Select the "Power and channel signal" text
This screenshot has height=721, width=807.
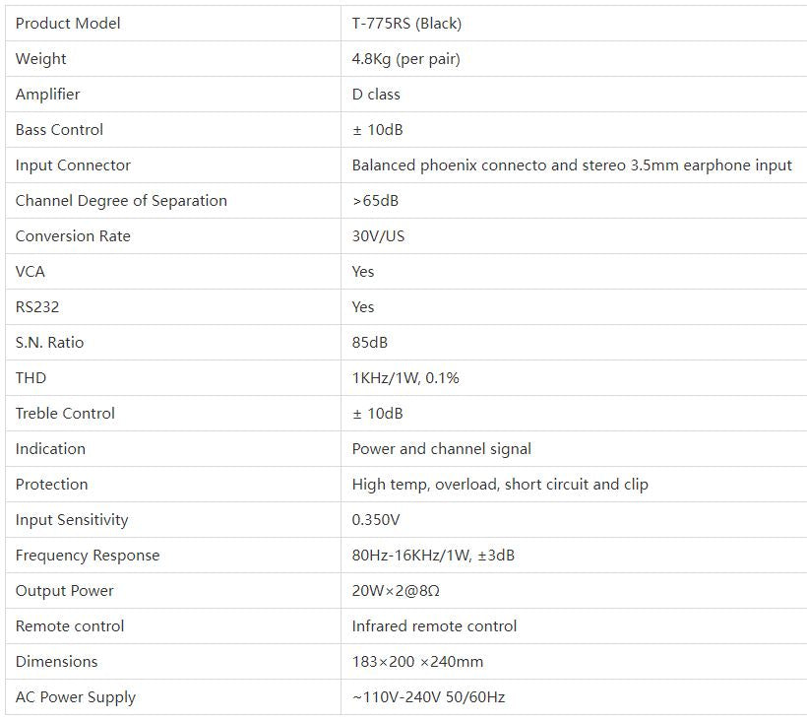[x=441, y=449]
